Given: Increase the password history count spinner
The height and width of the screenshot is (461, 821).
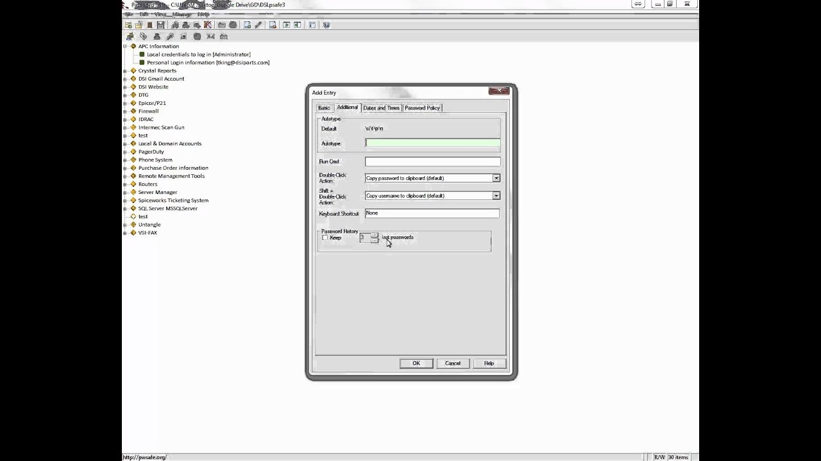Looking at the screenshot, I should pos(375,235).
